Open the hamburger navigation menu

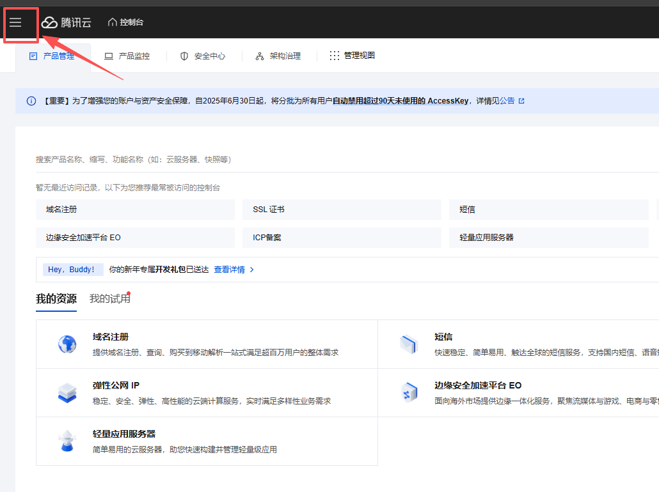click(x=15, y=22)
